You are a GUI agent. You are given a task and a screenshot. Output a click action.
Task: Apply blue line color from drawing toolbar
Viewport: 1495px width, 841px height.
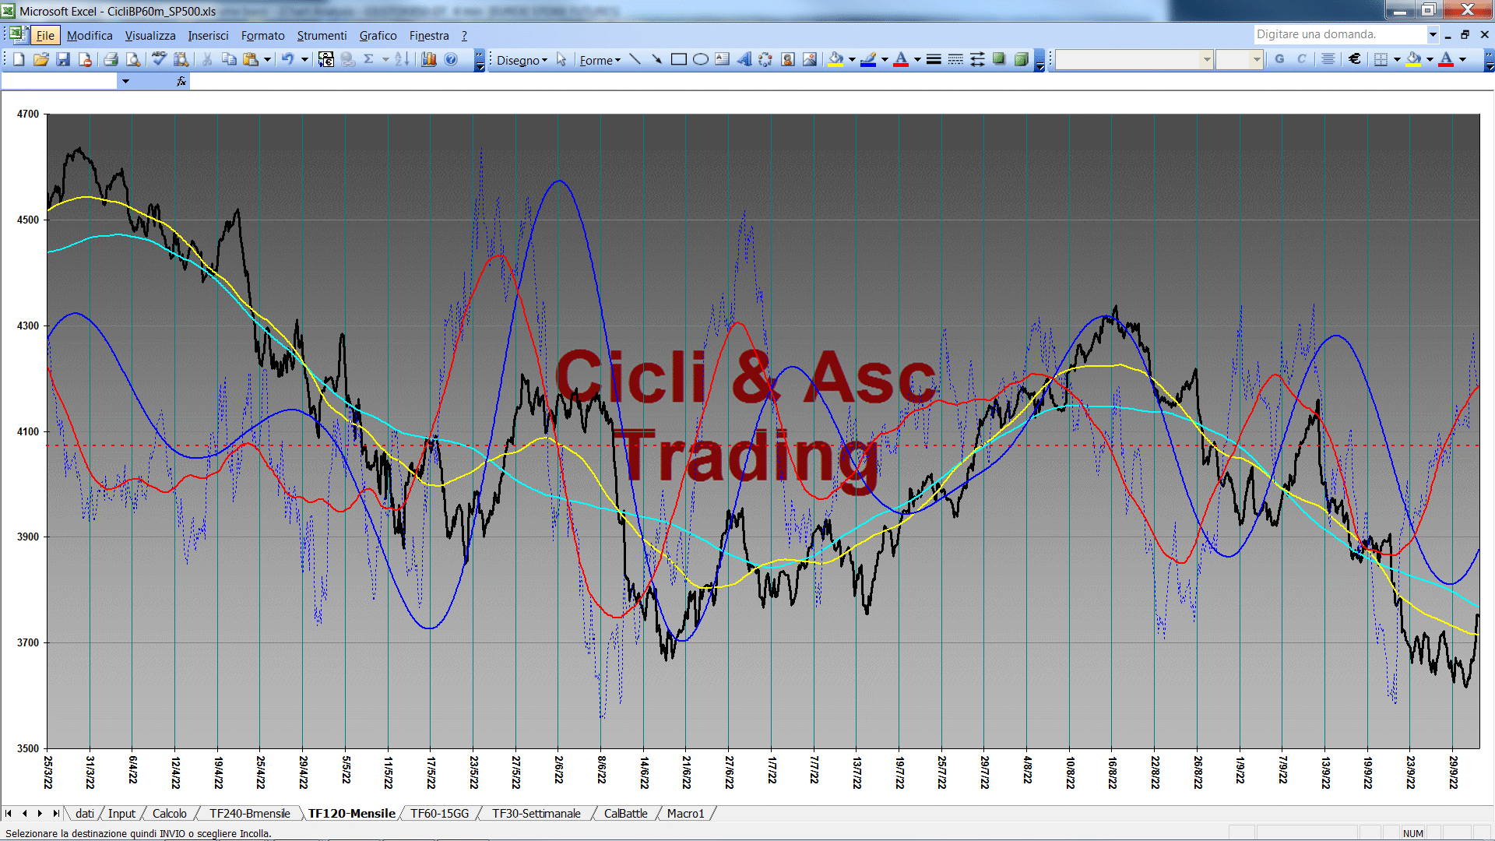click(x=868, y=60)
